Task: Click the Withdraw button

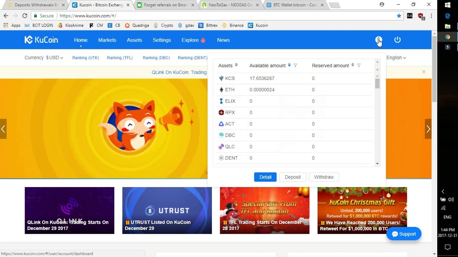Action: point(324,177)
